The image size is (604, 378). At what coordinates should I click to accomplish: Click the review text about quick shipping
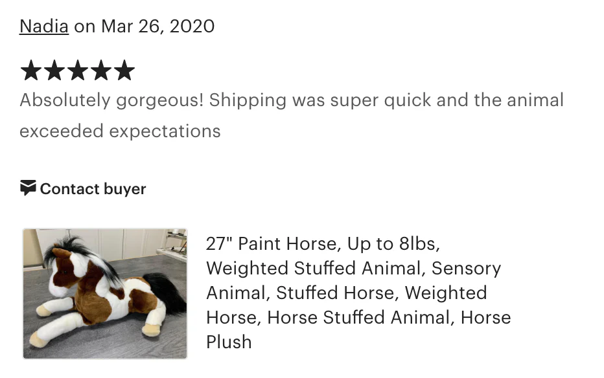pyautogui.click(x=292, y=100)
